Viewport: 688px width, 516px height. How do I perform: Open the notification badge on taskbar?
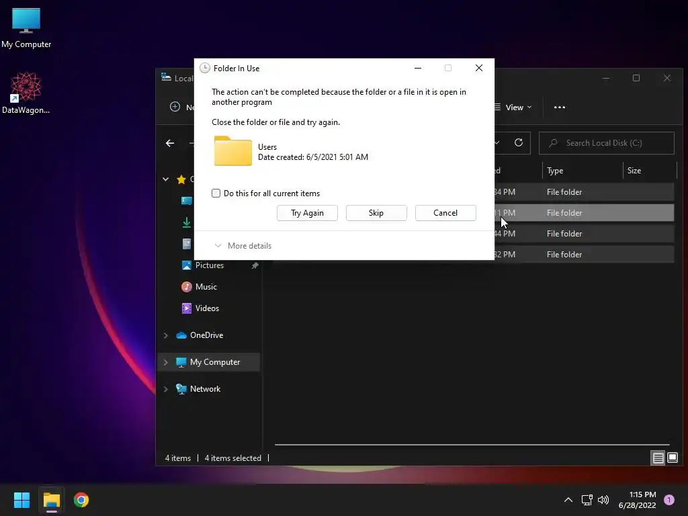669,500
